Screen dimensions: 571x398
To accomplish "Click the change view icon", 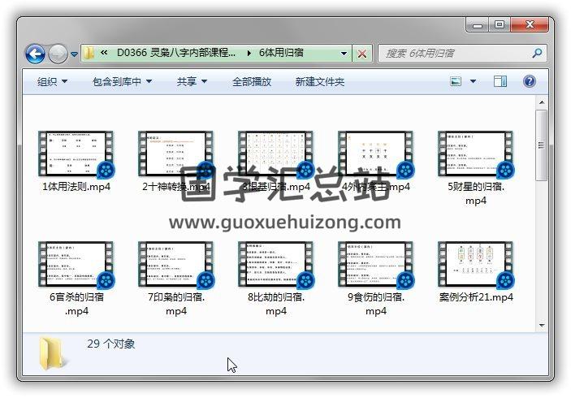I will (456, 81).
